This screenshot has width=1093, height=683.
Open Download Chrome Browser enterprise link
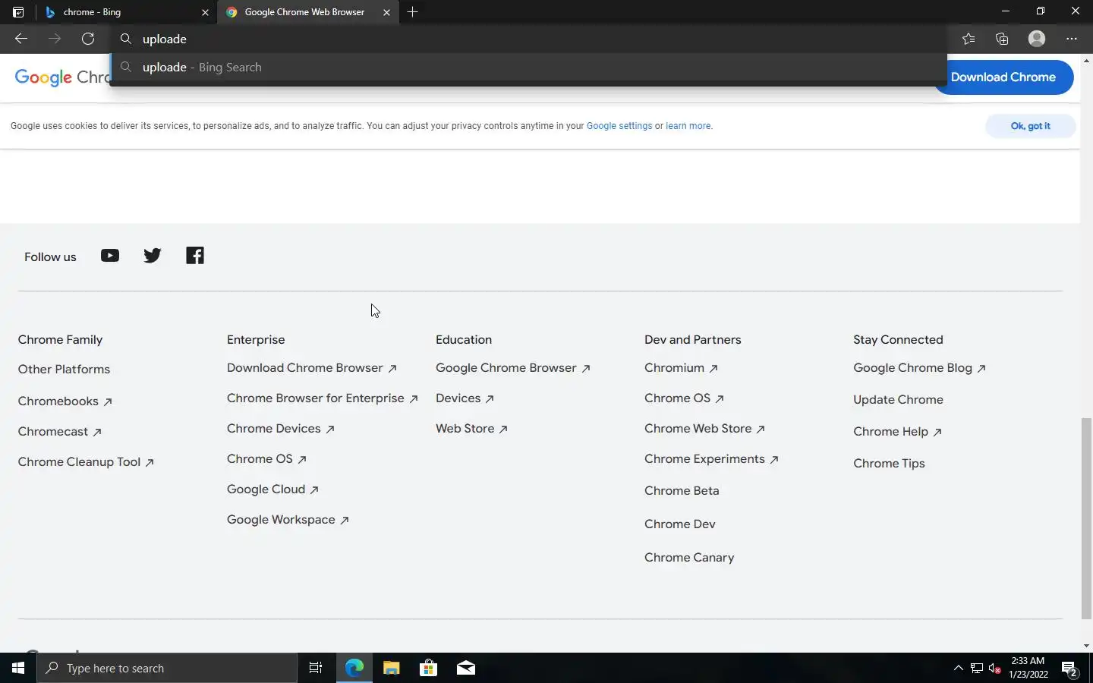pos(312,368)
